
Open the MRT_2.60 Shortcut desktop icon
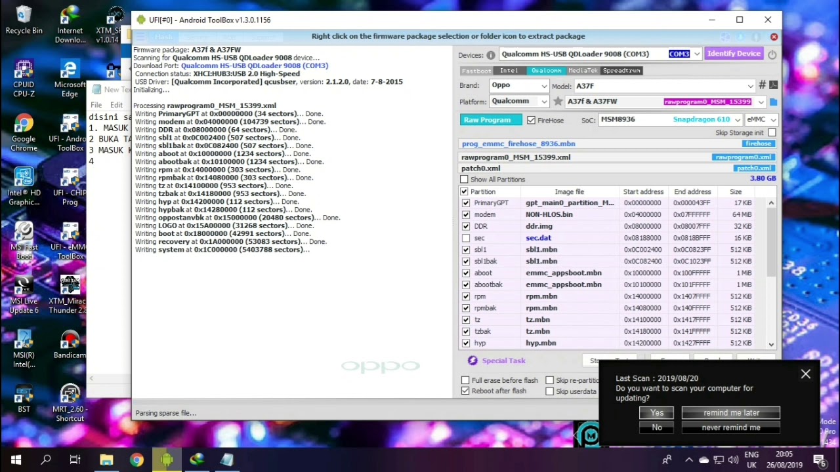[x=70, y=403]
